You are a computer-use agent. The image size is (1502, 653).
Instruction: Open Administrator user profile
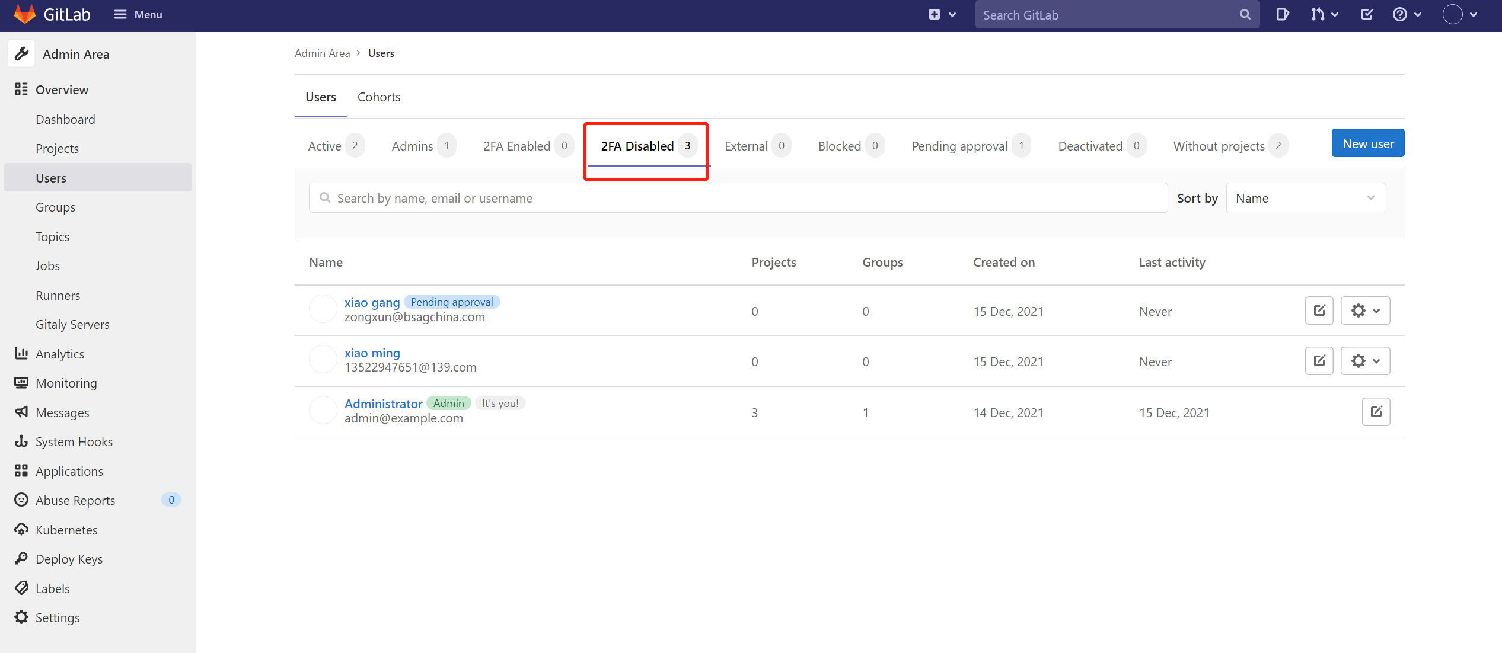pos(383,404)
